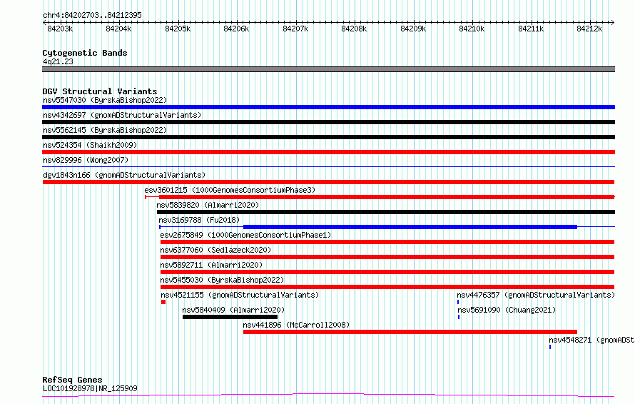The image size is (635, 404).
Task: Open dgv1843n166 (gnomADStructuralVariants) label
Action: pyautogui.click(x=124, y=175)
